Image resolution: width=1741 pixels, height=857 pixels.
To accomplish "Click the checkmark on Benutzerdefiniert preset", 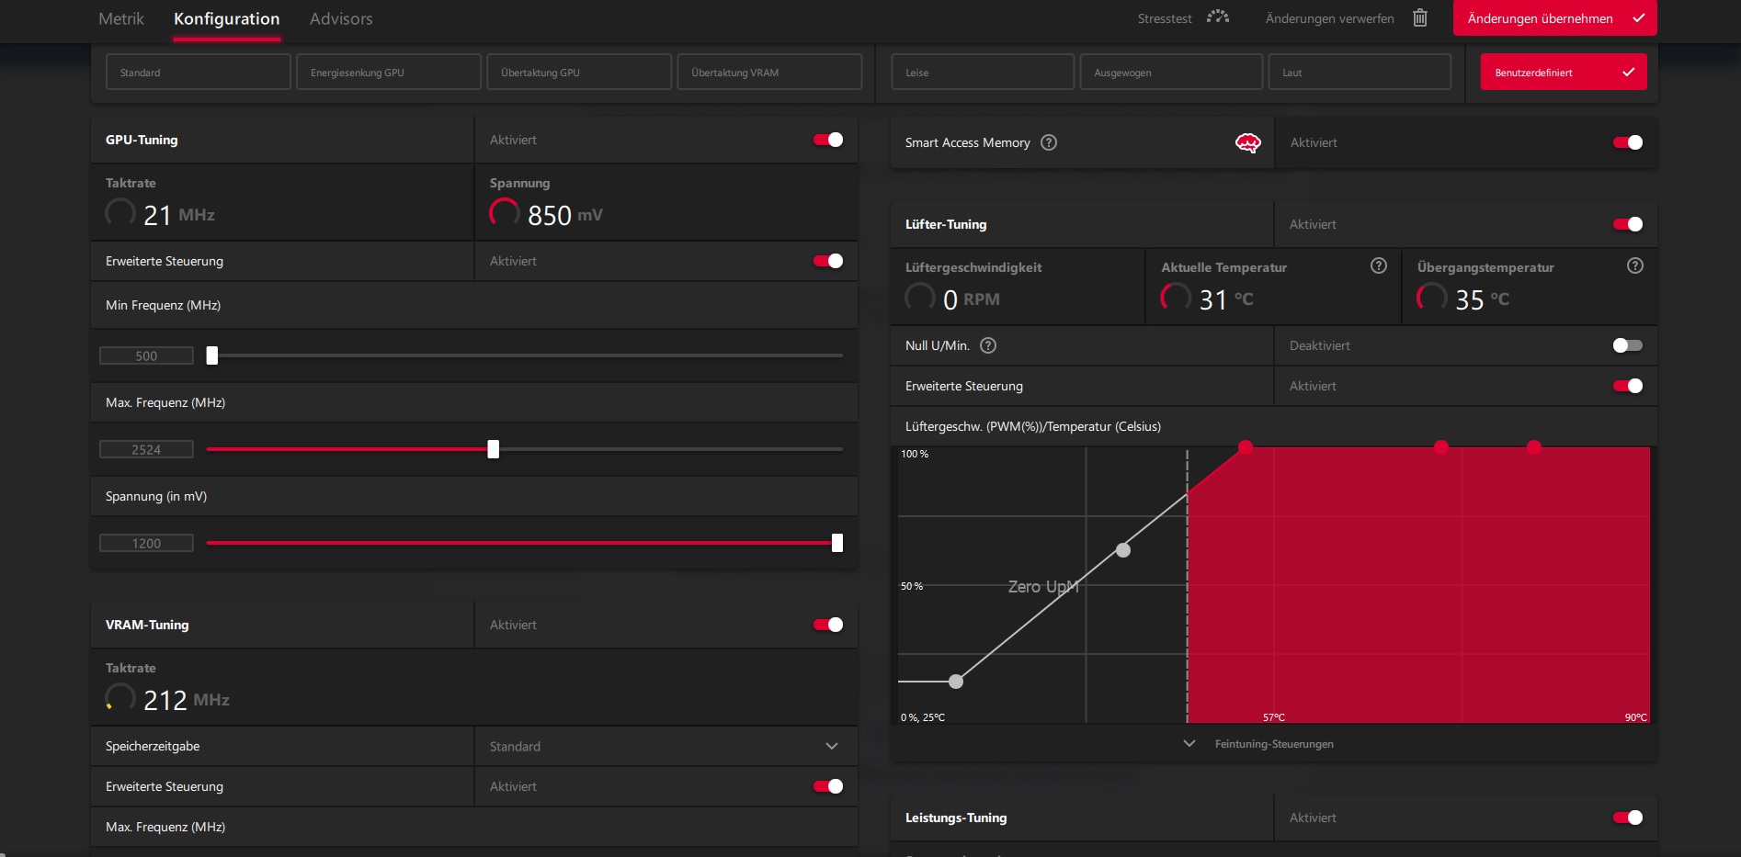I will [1629, 72].
